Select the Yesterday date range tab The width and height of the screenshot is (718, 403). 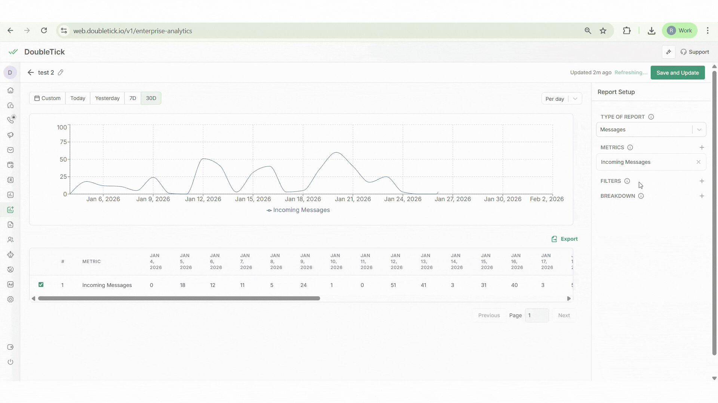click(x=107, y=98)
